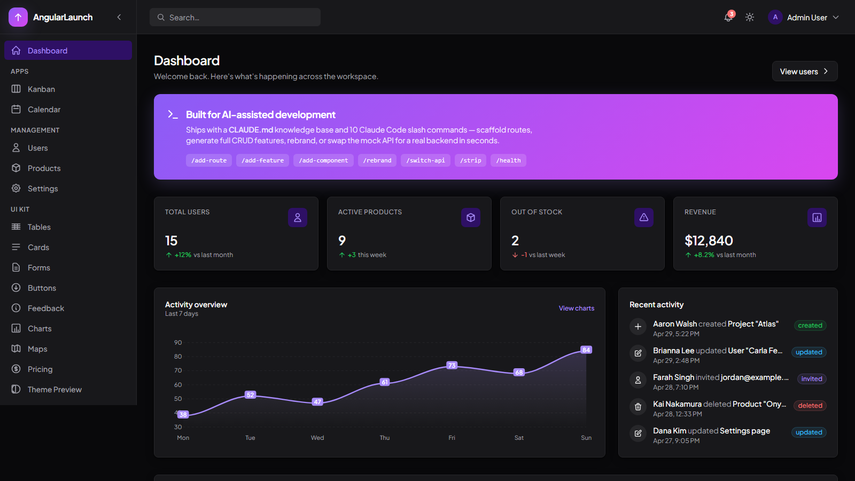Click the Theme Preview contrast icon
The height and width of the screenshot is (481, 855).
(x=16, y=389)
